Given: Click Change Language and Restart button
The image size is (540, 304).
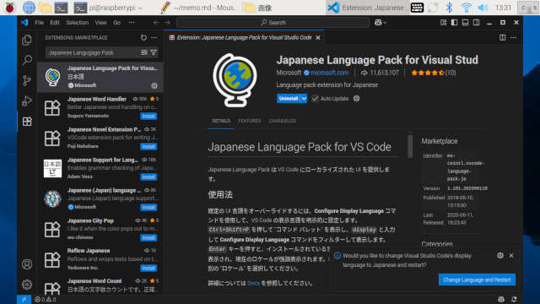Looking at the screenshot, I should click(477, 280).
